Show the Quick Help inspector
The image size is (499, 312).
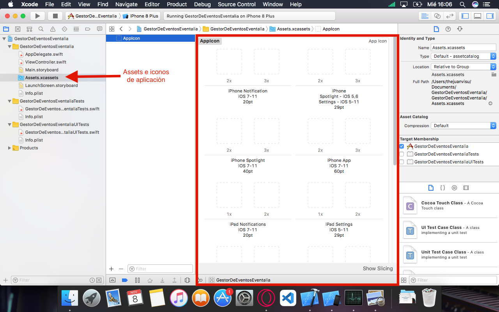tap(448, 29)
